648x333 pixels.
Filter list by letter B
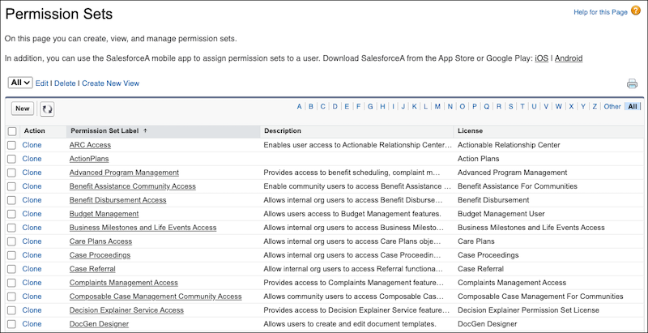click(x=311, y=107)
